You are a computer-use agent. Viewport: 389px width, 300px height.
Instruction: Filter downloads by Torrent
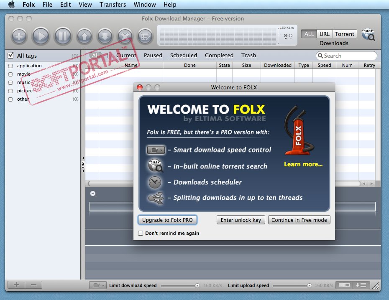point(344,34)
